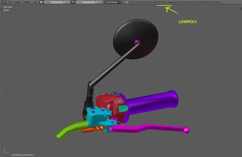Click the Objects:0/27 statistic text

(x=174, y=2)
